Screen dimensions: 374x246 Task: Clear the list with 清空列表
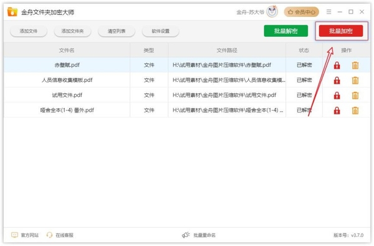(117, 31)
